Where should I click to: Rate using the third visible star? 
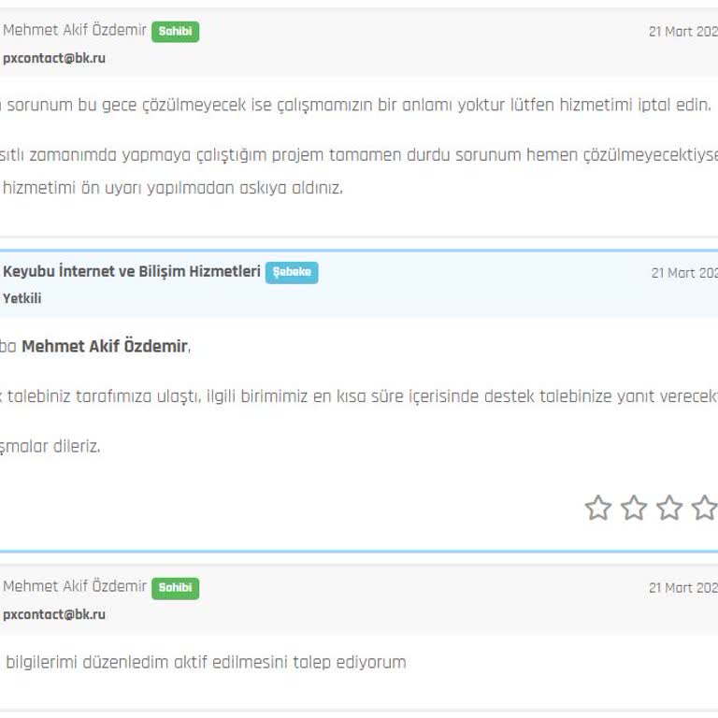coord(669,509)
